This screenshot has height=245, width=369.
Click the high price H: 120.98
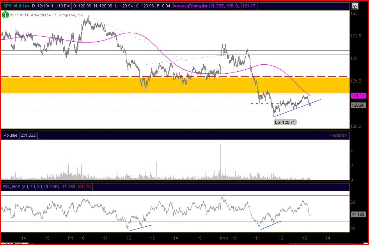(x=103, y=6)
